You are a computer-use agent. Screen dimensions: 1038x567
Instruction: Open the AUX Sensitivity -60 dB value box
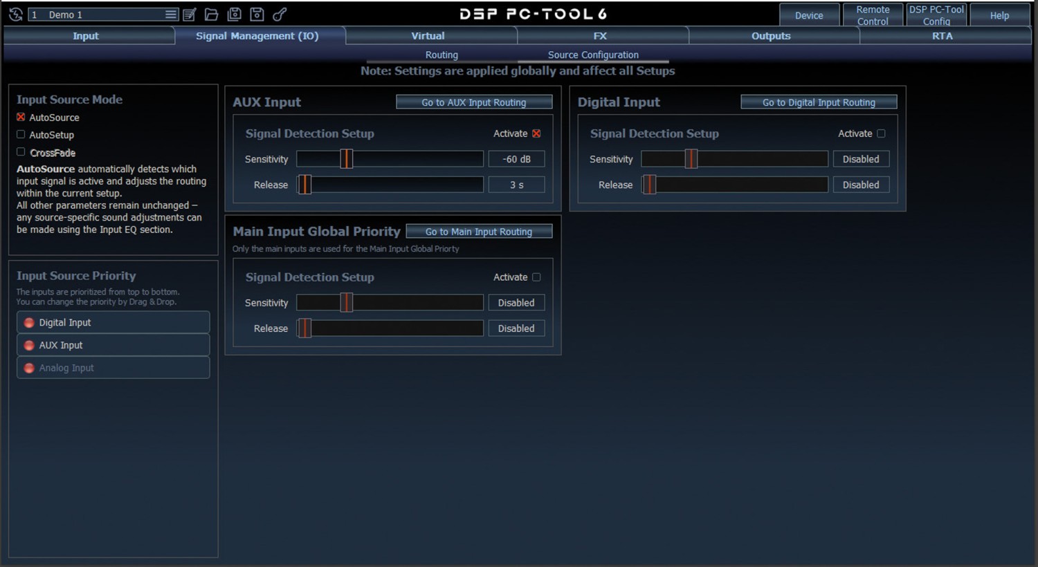[516, 159]
